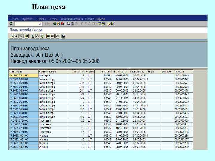The width and height of the screenshot is (215, 161).
Task: Click the Set filter icon beside funnel
Action: tap(16, 36)
